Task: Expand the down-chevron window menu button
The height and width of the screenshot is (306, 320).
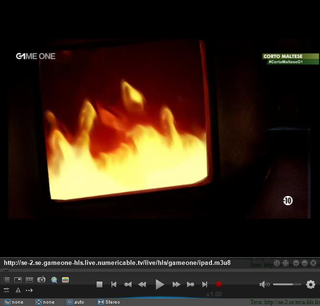Action: pos(296,263)
